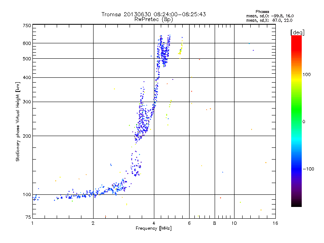Click the x-axis '4' tick label

154,223
